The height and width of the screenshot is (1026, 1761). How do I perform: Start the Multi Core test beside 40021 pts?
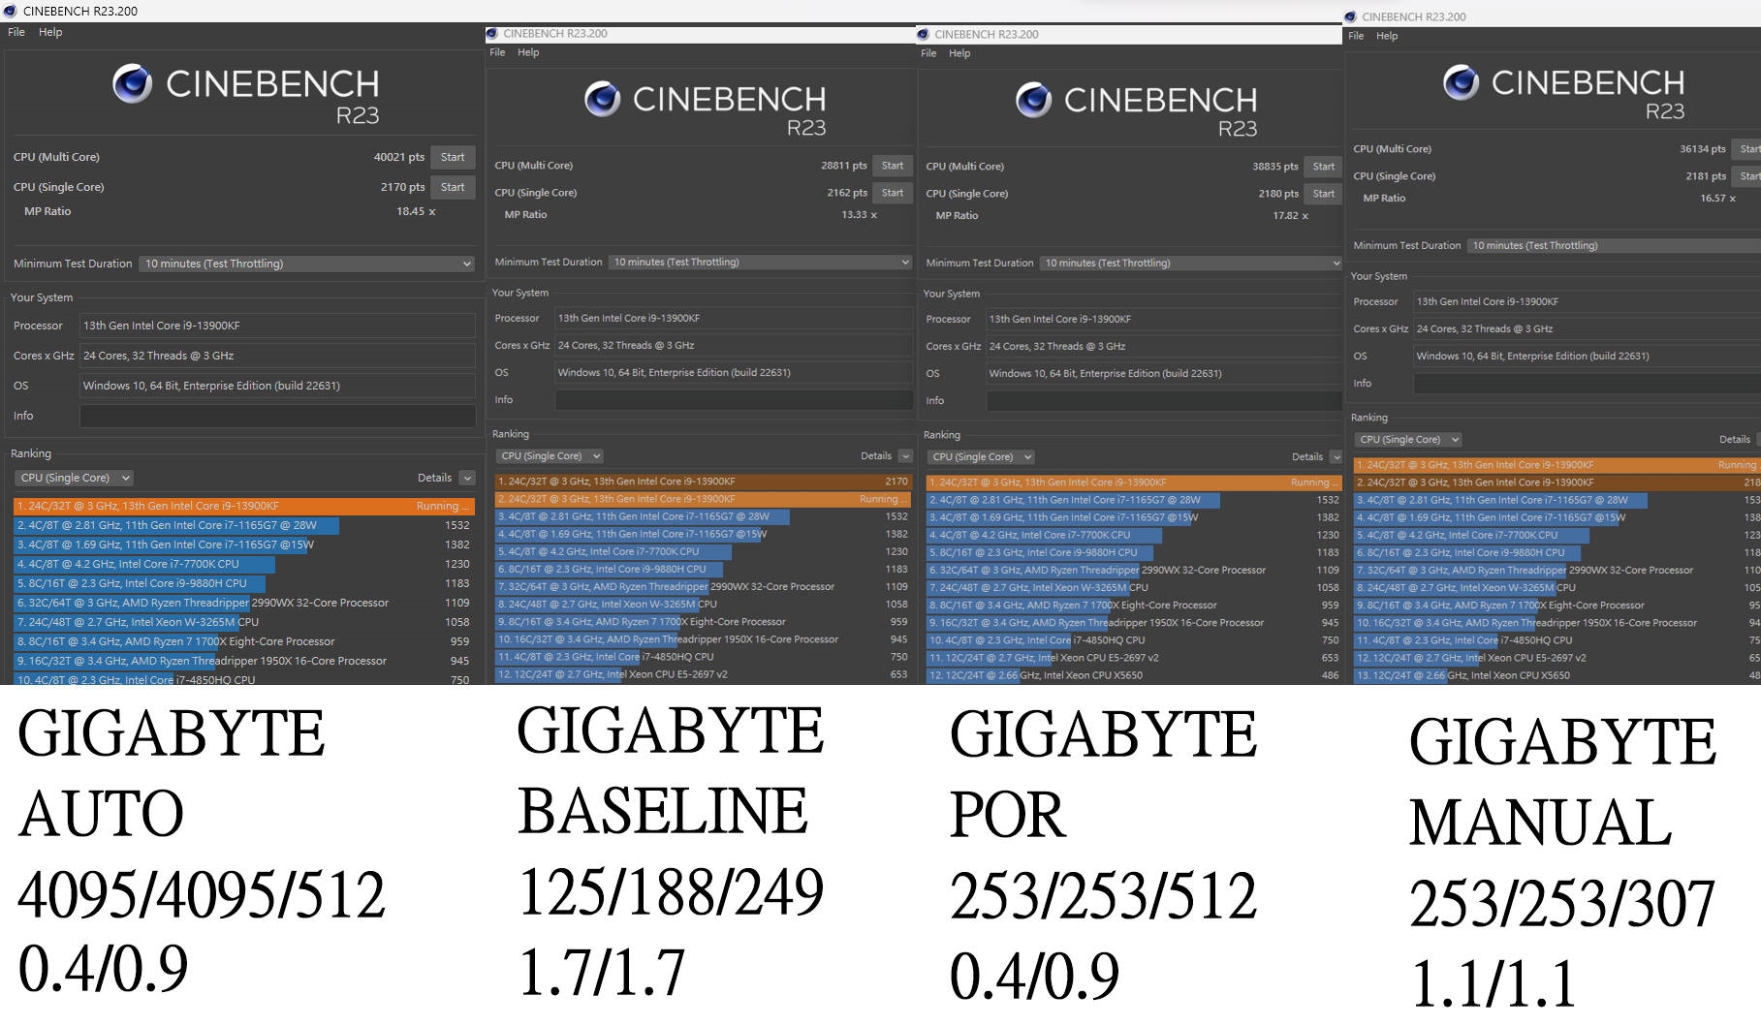[453, 157]
